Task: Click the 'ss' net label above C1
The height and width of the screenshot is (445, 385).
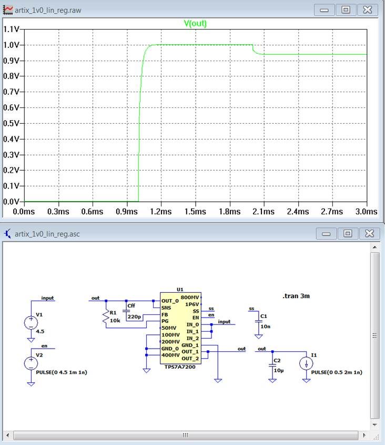Action: point(251,309)
